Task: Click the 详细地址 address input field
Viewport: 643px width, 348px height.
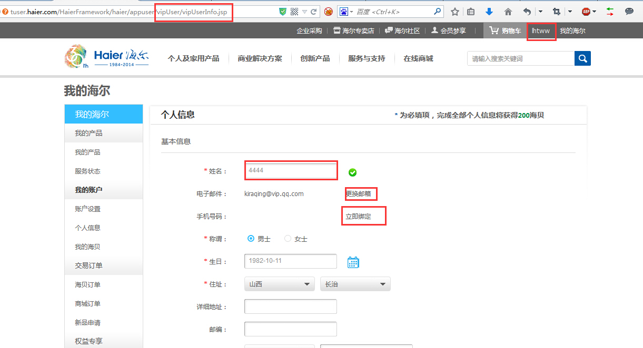Action: point(291,306)
